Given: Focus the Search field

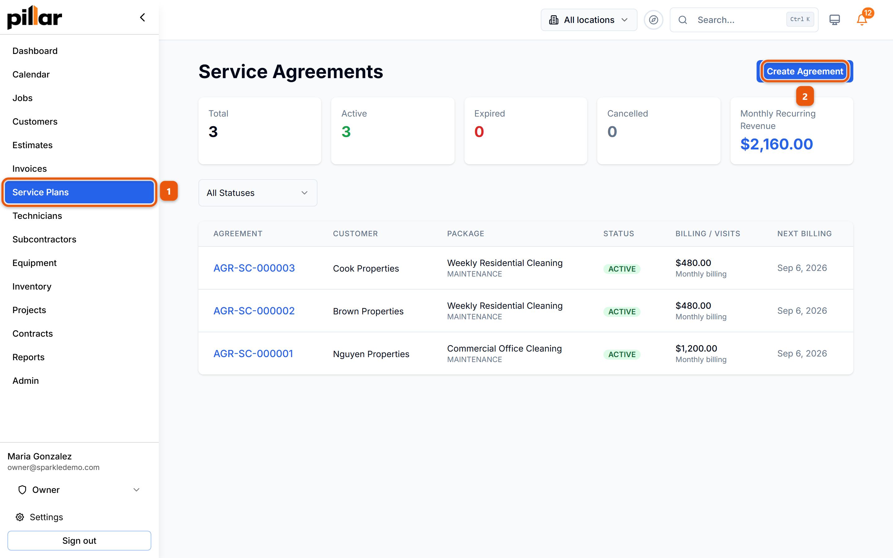Looking at the screenshot, I should click(744, 20).
